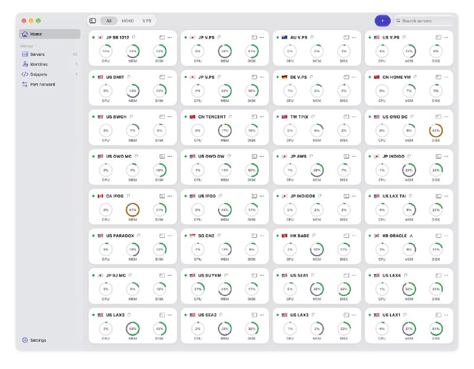Viewport: 474px width, 369px height.
Task: Click the OS logo icon beside HK BAGE
Action: [314, 236]
